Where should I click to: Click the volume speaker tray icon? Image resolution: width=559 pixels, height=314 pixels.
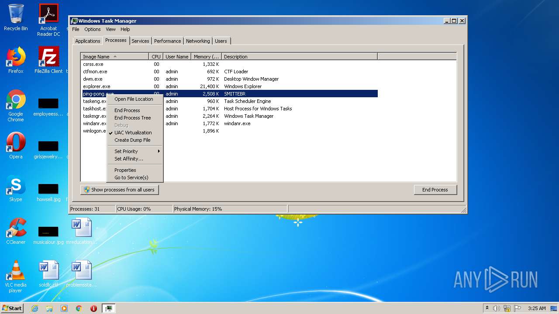coord(497,308)
